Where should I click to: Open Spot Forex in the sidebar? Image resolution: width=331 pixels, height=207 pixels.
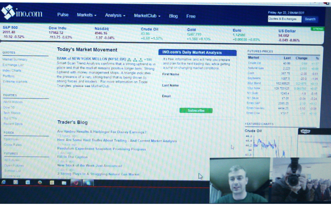tap(11, 139)
